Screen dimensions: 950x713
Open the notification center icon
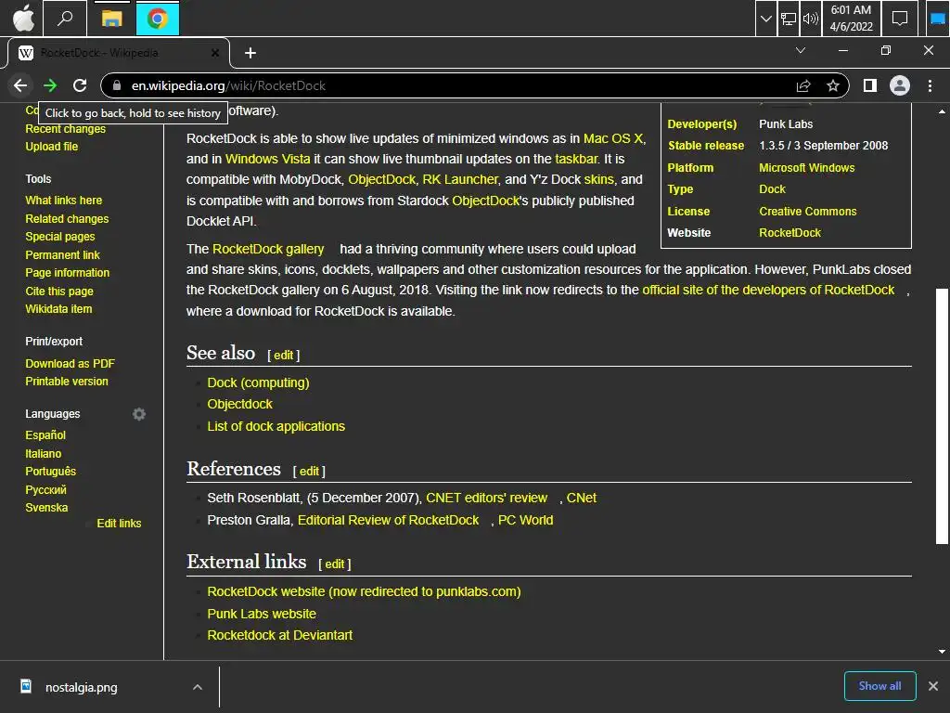coord(900,19)
